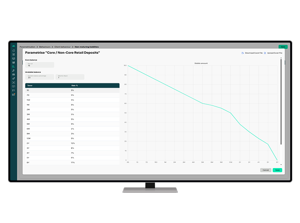This screenshot has width=300, height=223.
Task: Go to Parametrisation breadcrumb
Action: click(x=27, y=47)
